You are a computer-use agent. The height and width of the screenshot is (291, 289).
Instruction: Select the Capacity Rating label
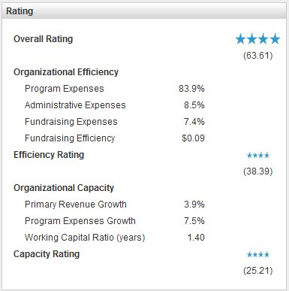47,254
